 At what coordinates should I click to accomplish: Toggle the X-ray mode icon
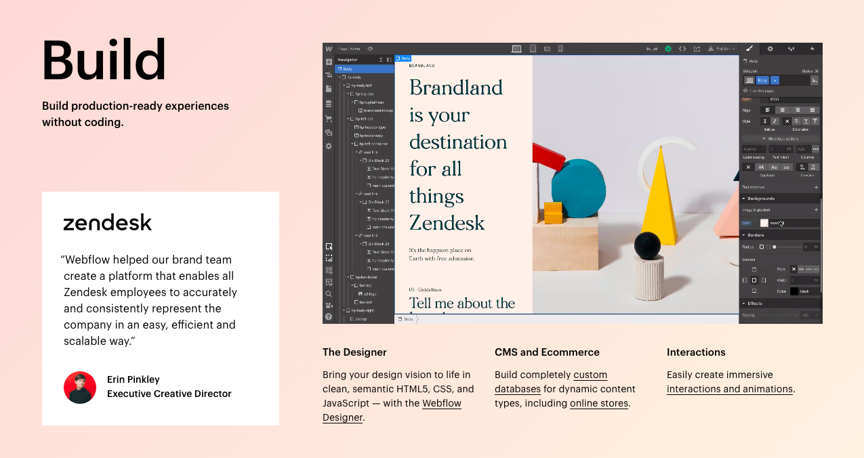tap(329, 283)
